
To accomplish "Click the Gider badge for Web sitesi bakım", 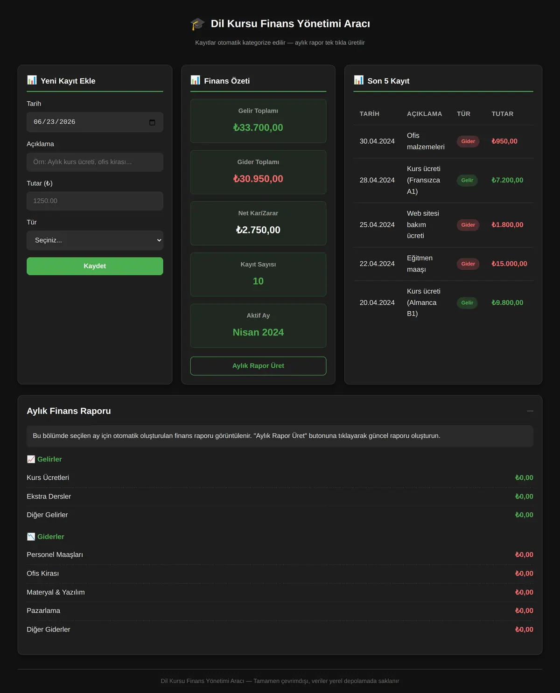I will pos(468,225).
